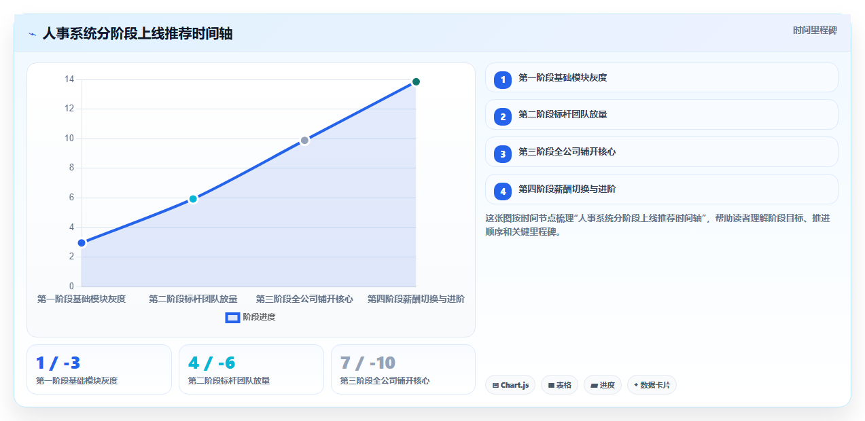
Task: Click the Chart.js tag chip
Action: click(x=510, y=385)
